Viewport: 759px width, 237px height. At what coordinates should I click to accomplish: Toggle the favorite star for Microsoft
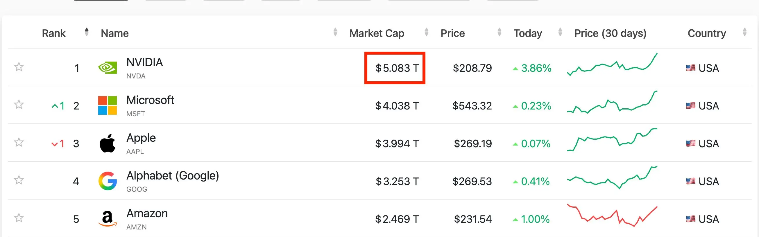pyautogui.click(x=19, y=105)
